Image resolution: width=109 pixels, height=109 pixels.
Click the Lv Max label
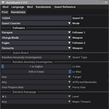point(77,72)
